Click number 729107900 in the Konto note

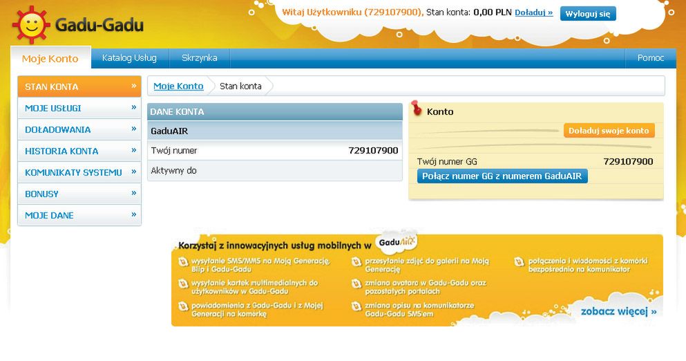(628, 162)
